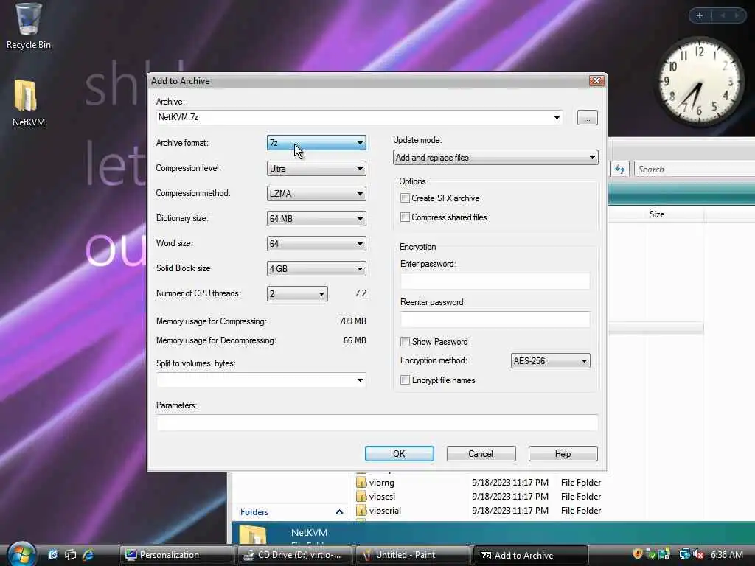Click the Reenter password field
This screenshot has height=566, width=755.
[495, 319]
